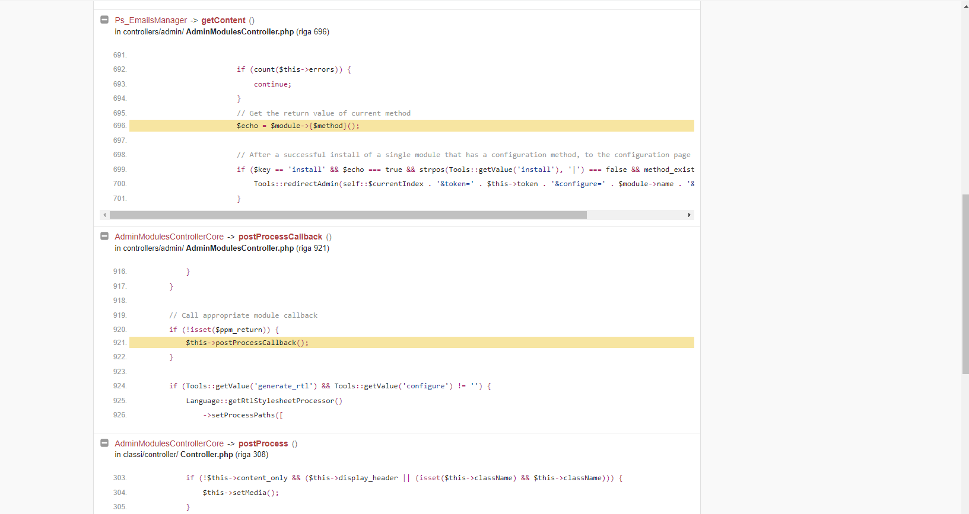The image size is (969, 514).
Task: Click the page's vertical scrollbar thumb
Action: [965, 284]
